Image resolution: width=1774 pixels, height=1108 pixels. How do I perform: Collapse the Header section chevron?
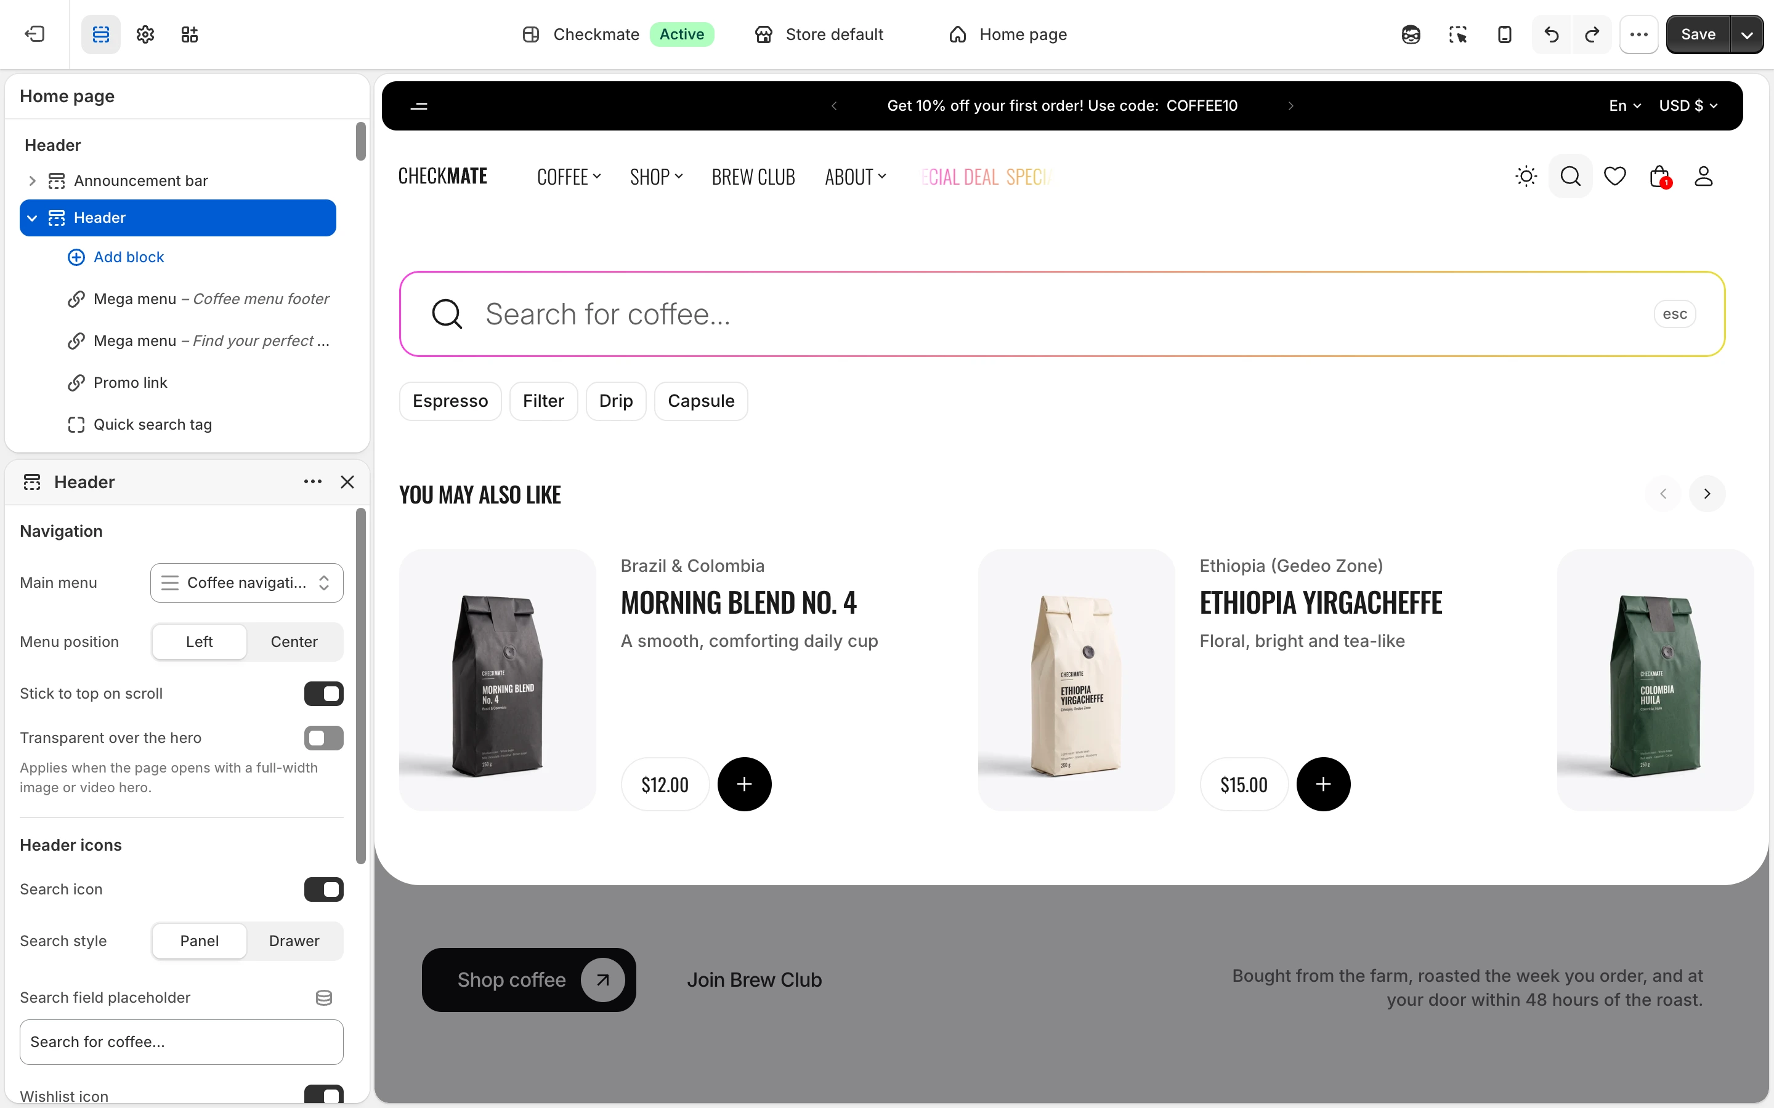pos(32,218)
